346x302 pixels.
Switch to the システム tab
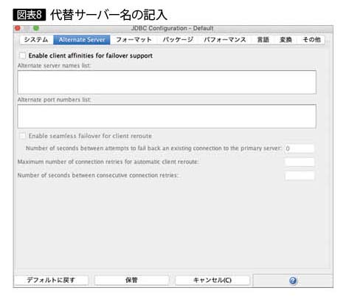36,40
